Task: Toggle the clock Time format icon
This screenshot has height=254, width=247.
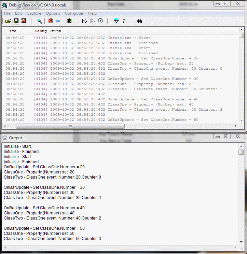Action: pyautogui.click(x=100, y=21)
